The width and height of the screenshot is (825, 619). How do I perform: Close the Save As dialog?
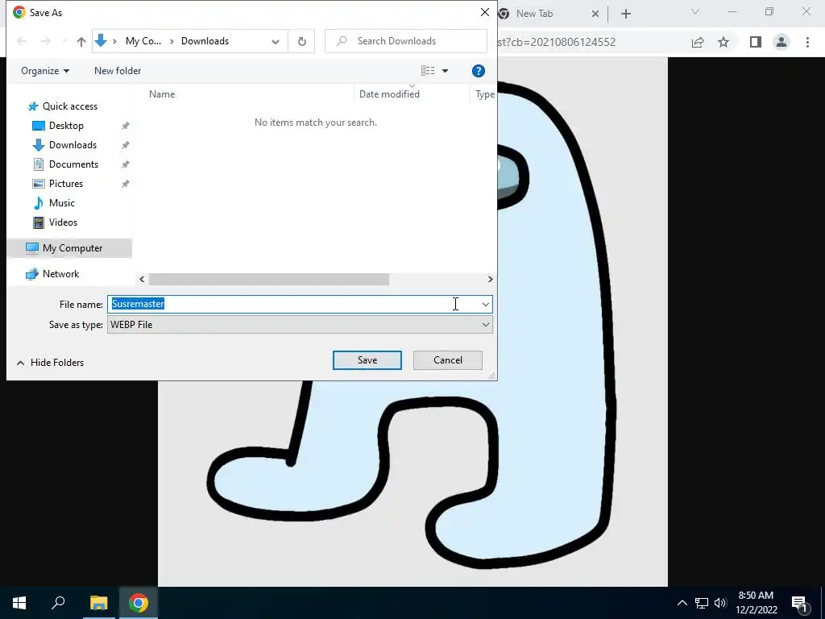(x=484, y=12)
